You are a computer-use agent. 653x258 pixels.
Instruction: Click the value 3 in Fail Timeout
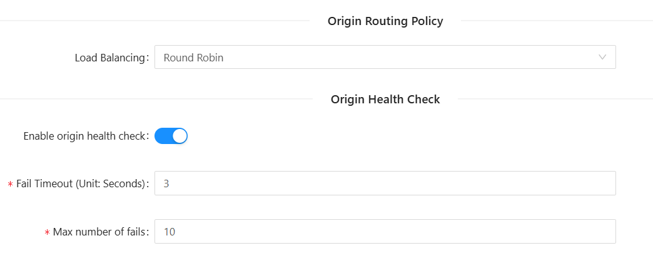click(x=166, y=183)
